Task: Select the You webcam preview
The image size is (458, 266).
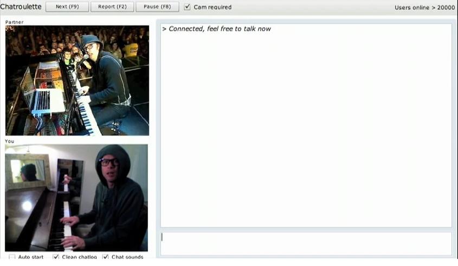Action: [x=76, y=198]
